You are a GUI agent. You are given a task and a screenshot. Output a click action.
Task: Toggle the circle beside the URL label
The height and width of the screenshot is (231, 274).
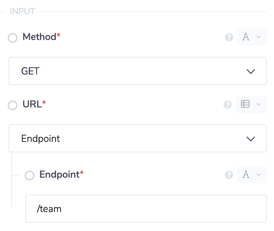click(13, 105)
